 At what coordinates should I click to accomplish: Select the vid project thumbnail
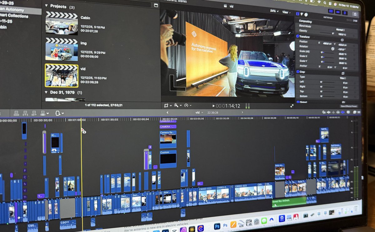(62, 75)
